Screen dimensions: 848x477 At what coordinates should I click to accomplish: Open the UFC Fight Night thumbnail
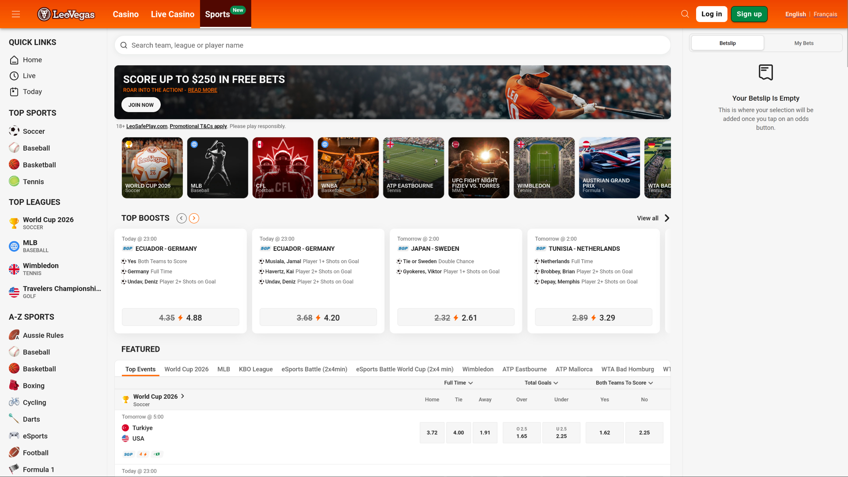click(x=479, y=168)
